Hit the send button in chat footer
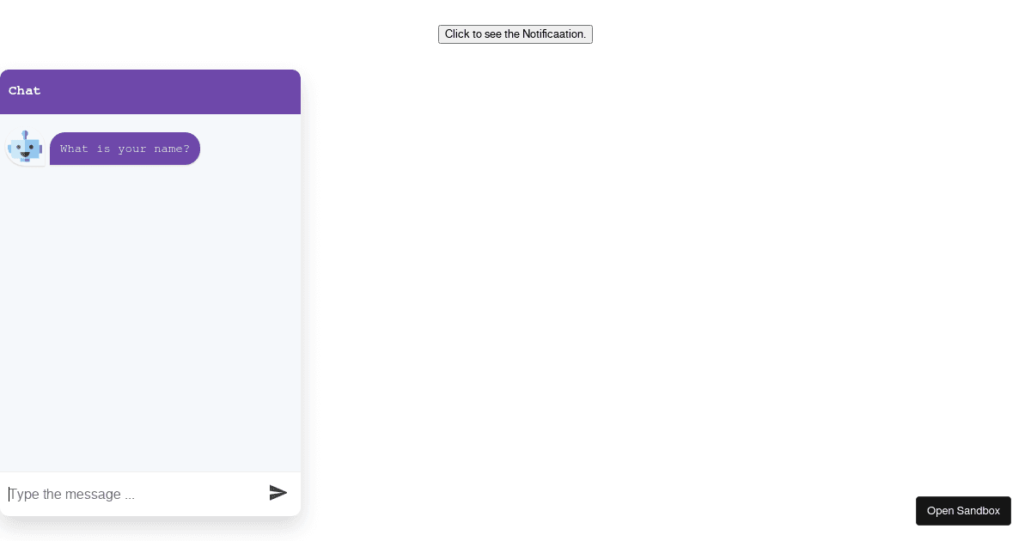The width and height of the screenshot is (1031, 541). tap(278, 493)
